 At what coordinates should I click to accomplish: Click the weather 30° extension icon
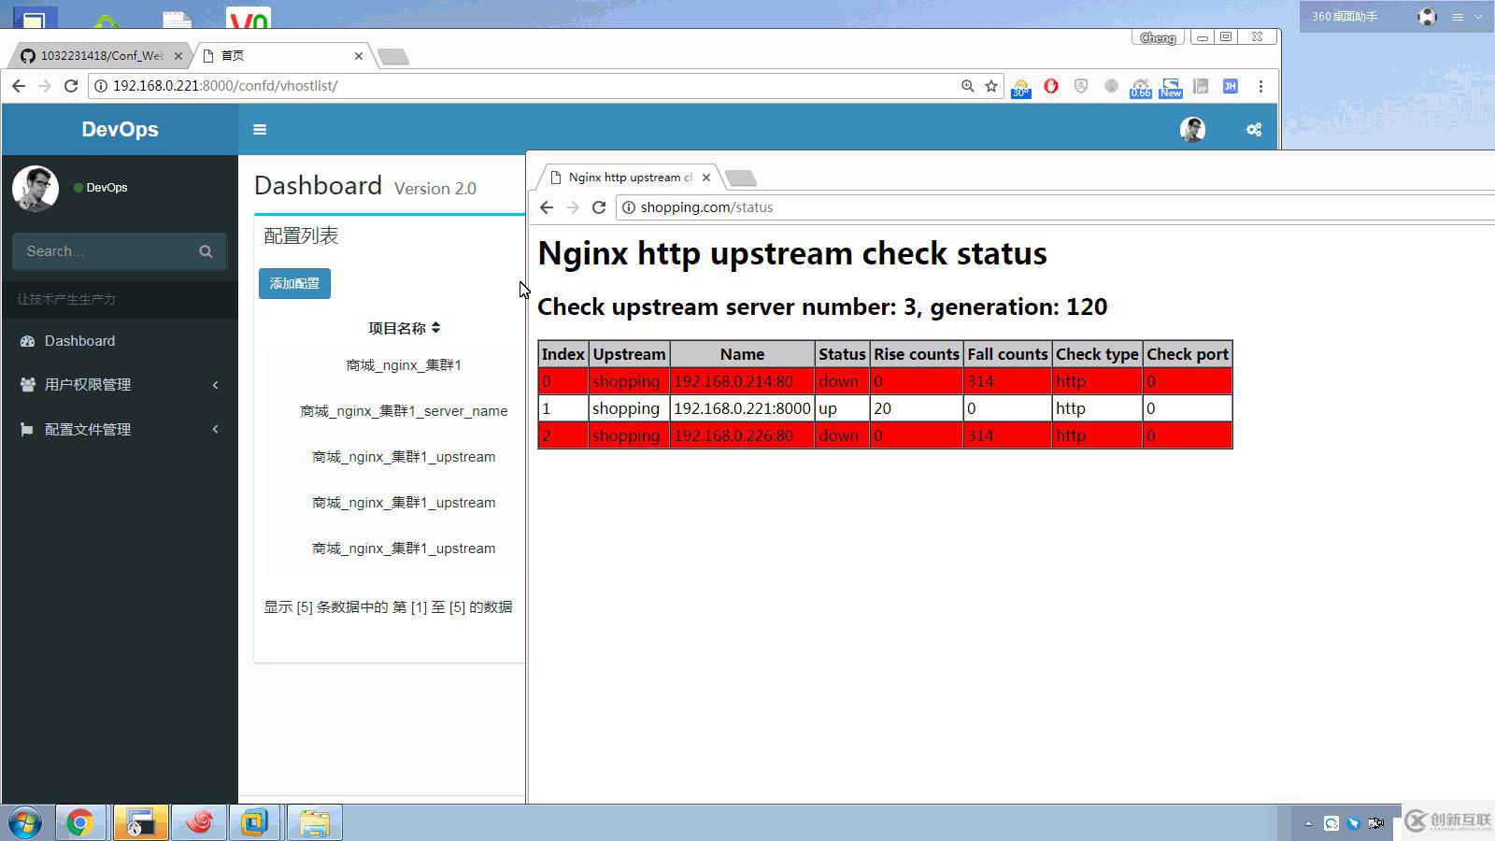click(x=1021, y=88)
